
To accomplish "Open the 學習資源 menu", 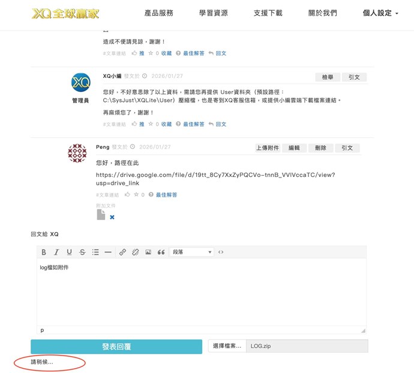I will coord(214,13).
